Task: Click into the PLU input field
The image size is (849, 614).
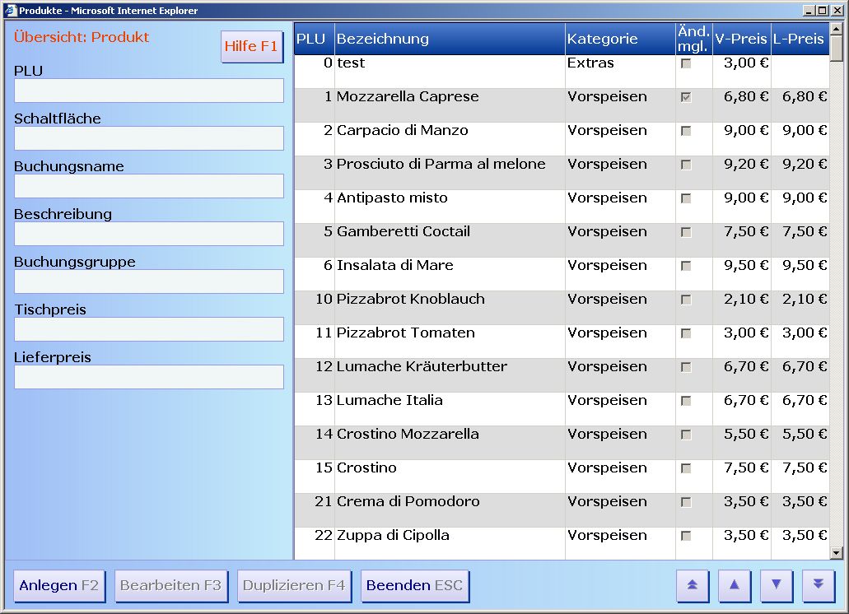Action: pos(149,91)
